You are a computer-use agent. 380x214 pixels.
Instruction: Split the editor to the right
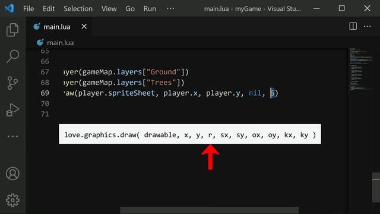(353, 26)
